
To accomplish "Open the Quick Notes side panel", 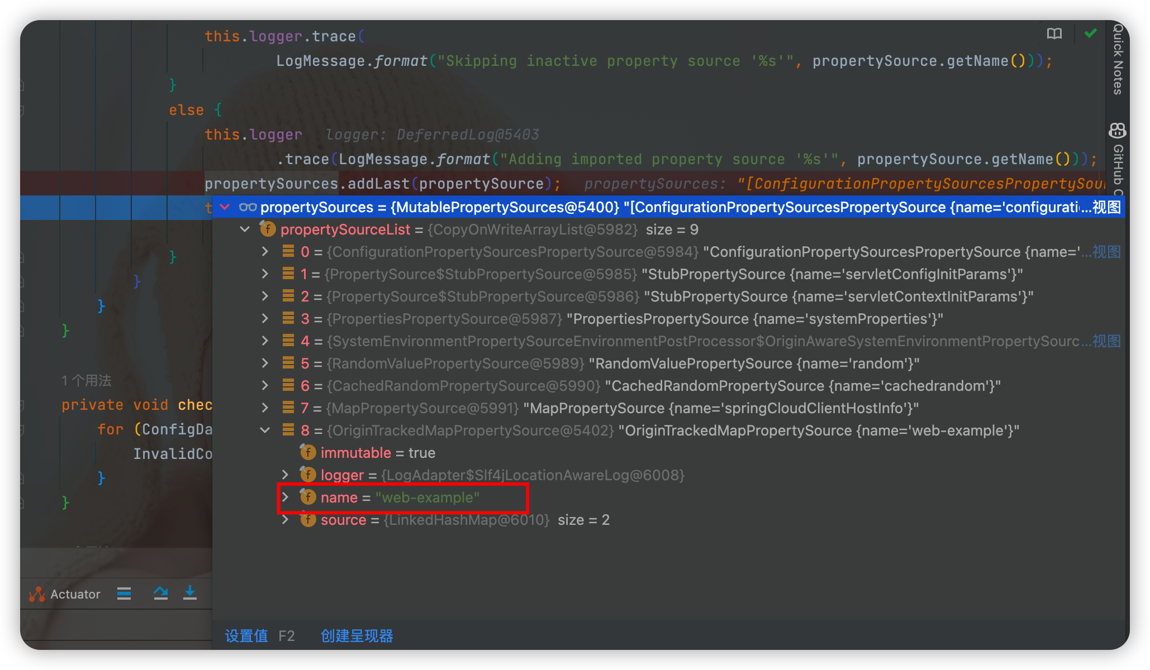I will click(1118, 59).
